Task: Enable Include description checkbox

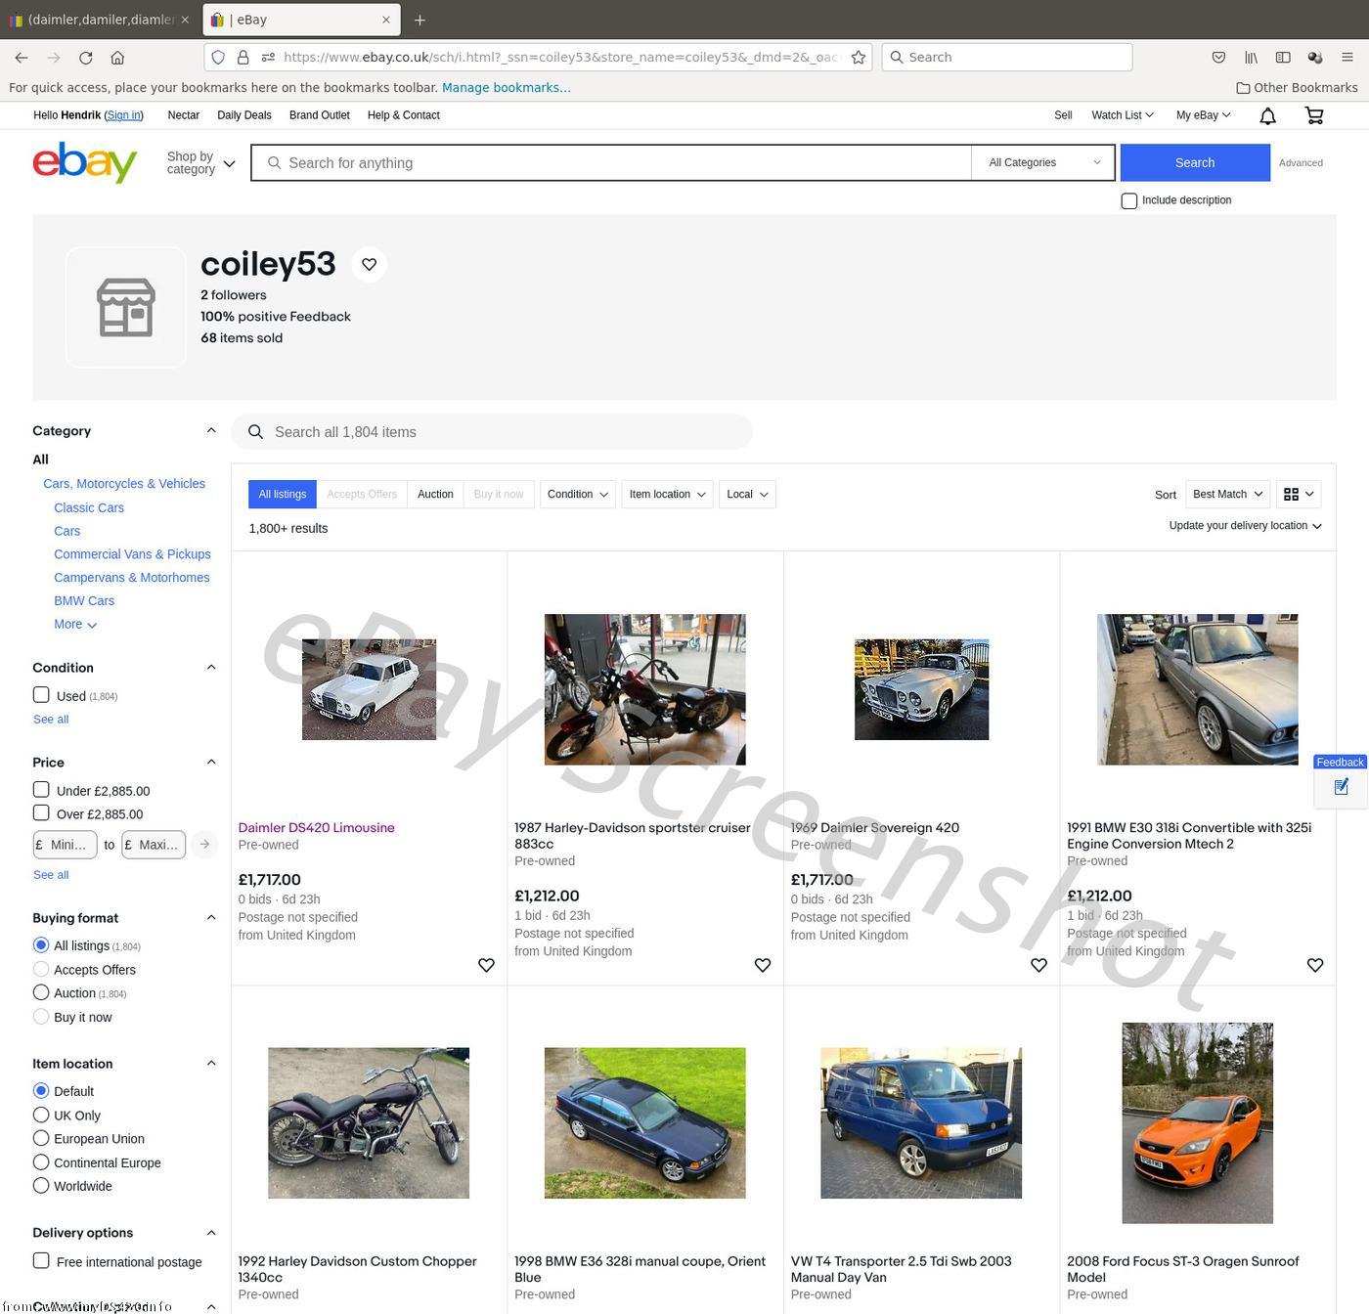Action: (x=1129, y=200)
